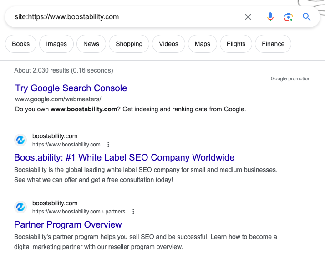The image size is (325, 260).
Task: Click the snippet "Boostability is the global leading white label"
Action: click(x=146, y=175)
